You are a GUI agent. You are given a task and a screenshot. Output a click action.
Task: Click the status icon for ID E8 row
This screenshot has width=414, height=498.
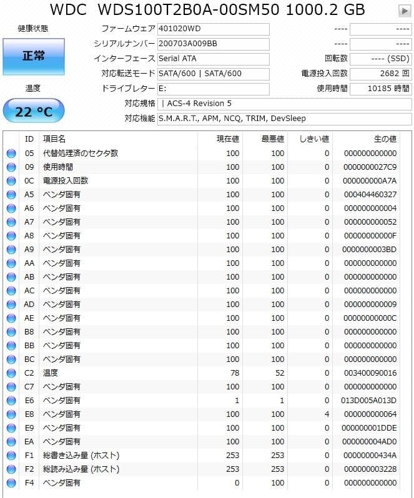[x=11, y=414]
